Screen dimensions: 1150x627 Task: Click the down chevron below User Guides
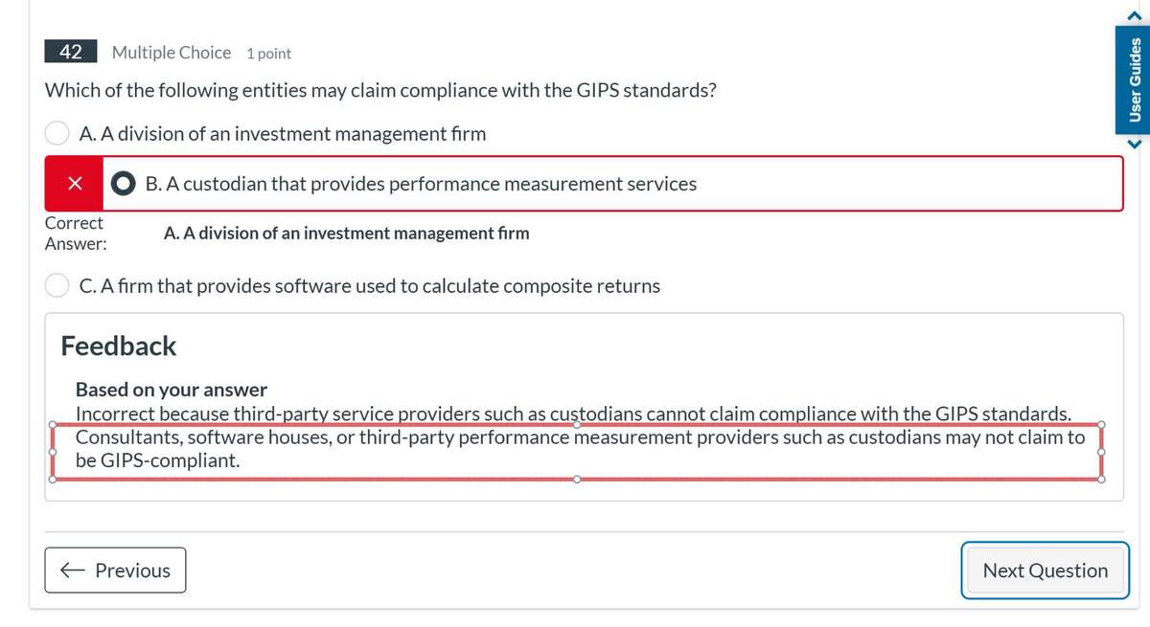coord(1135,145)
